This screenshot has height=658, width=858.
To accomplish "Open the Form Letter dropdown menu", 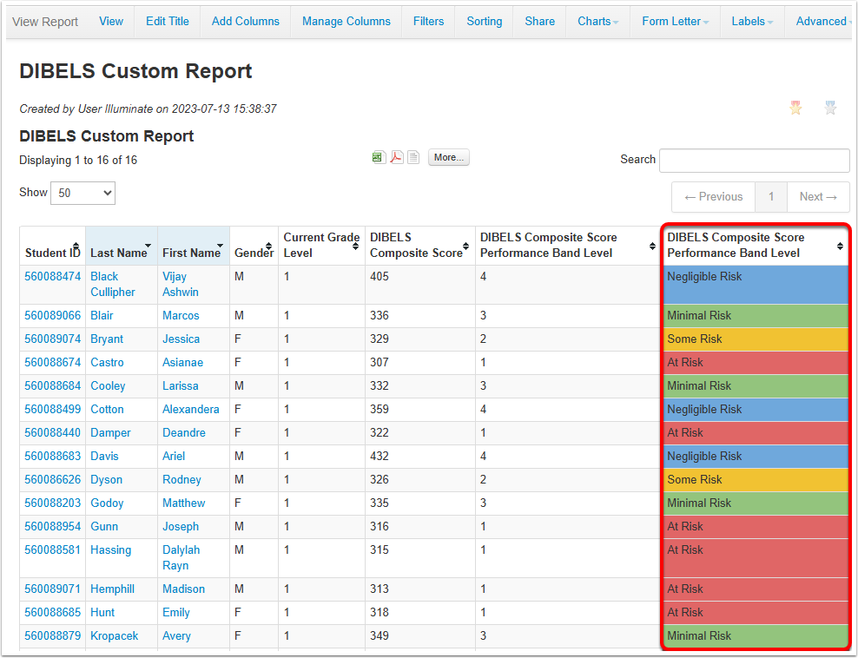I will [x=676, y=22].
